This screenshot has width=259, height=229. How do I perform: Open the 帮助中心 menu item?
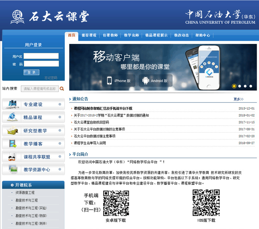(203, 35)
